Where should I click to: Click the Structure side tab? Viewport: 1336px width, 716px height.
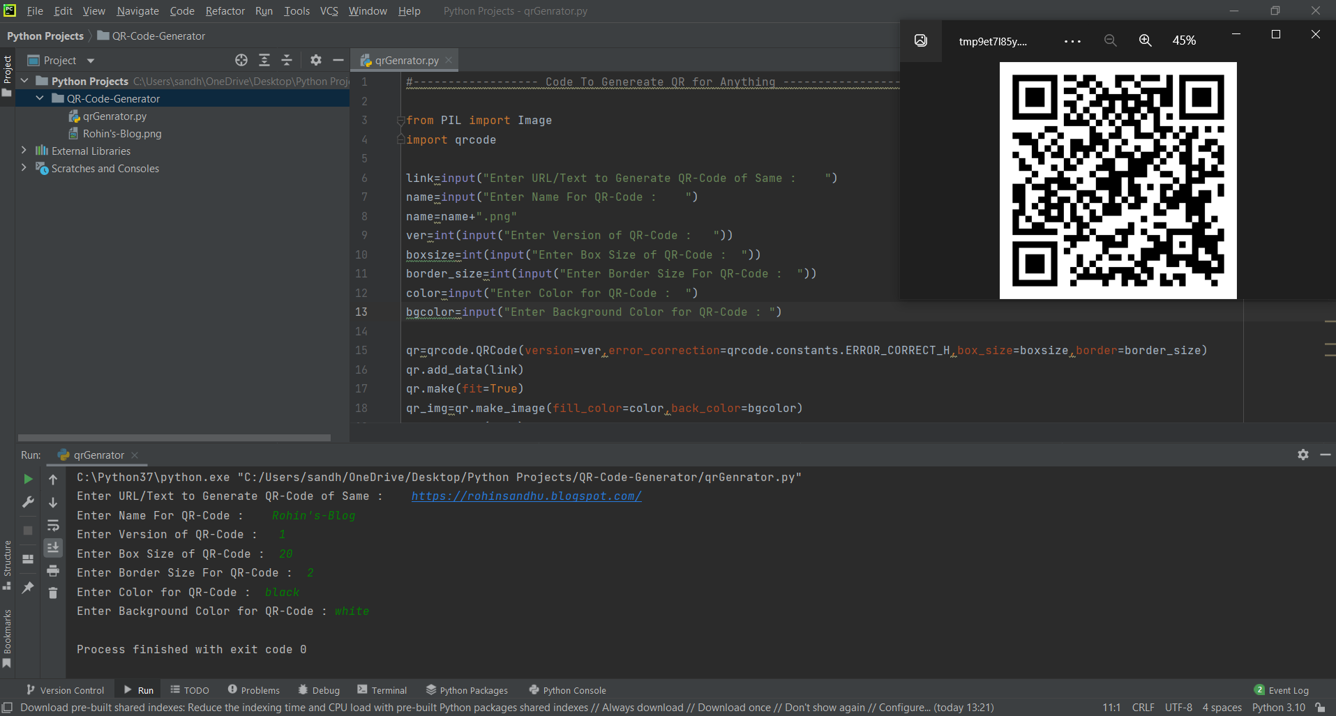pos(7,565)
